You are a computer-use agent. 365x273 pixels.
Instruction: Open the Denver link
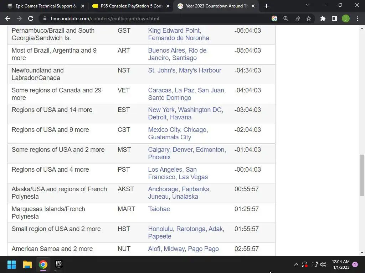pos(182,150)
